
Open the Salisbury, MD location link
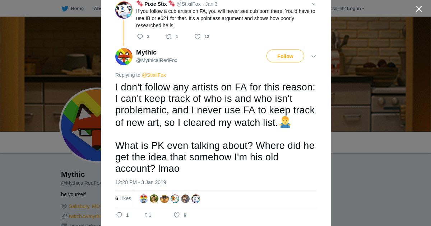pos(84,206)
